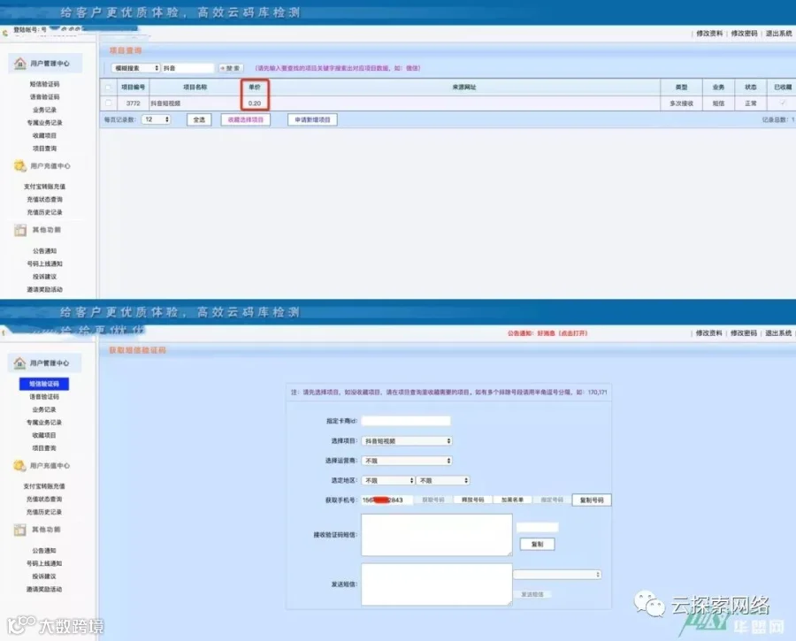Open 邀请奖励活动 in the 项目查询 page sidebar
Viewport: 796px width, 641px height.
[44, 290]
